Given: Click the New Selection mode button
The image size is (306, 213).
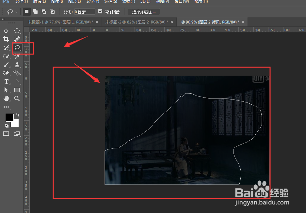Looking at the screenshot, I should tap(27, 11).
